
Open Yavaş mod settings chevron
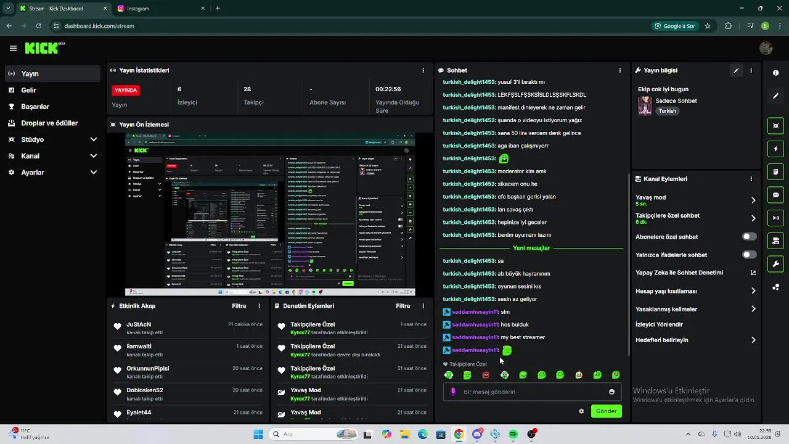[753, 200]
